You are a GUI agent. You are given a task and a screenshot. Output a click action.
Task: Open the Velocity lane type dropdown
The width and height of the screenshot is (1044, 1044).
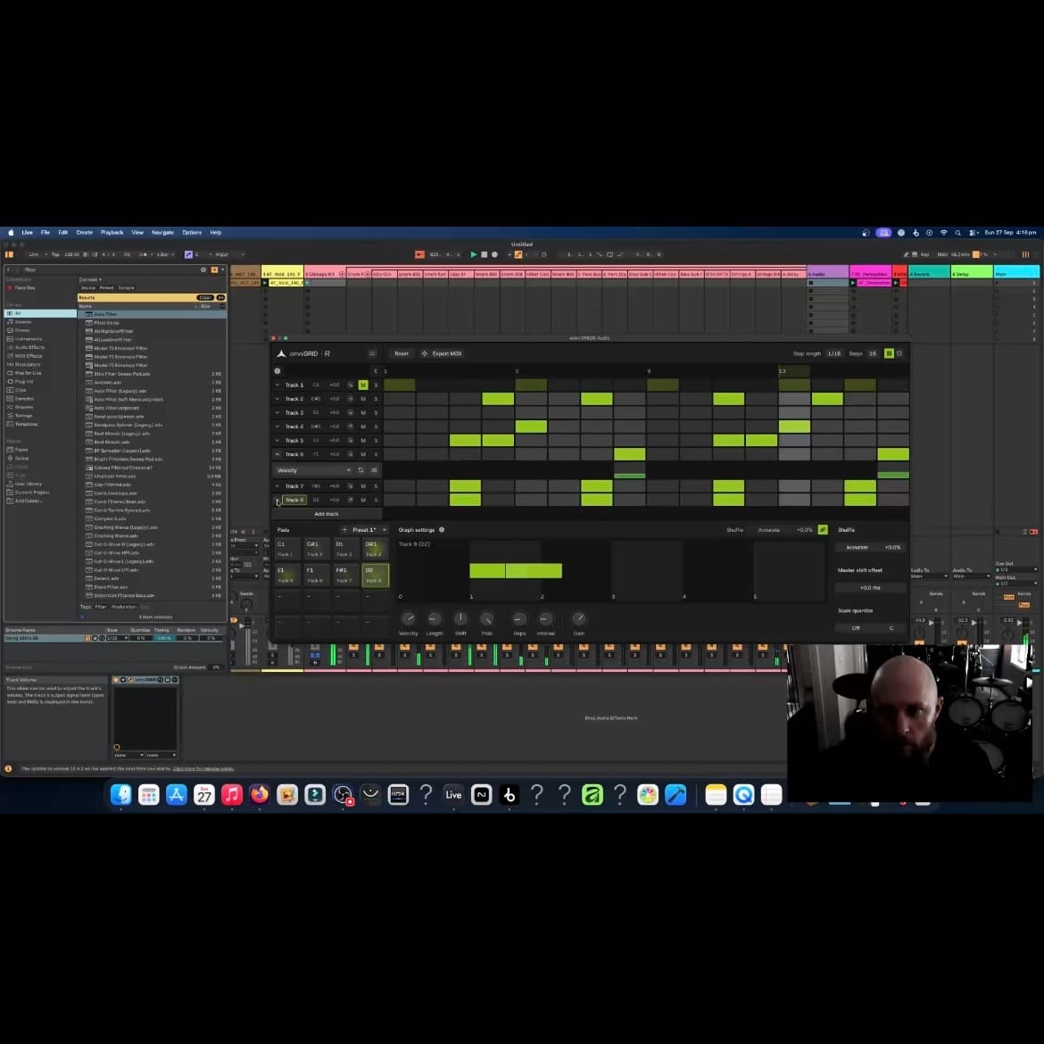click(313, 470)
